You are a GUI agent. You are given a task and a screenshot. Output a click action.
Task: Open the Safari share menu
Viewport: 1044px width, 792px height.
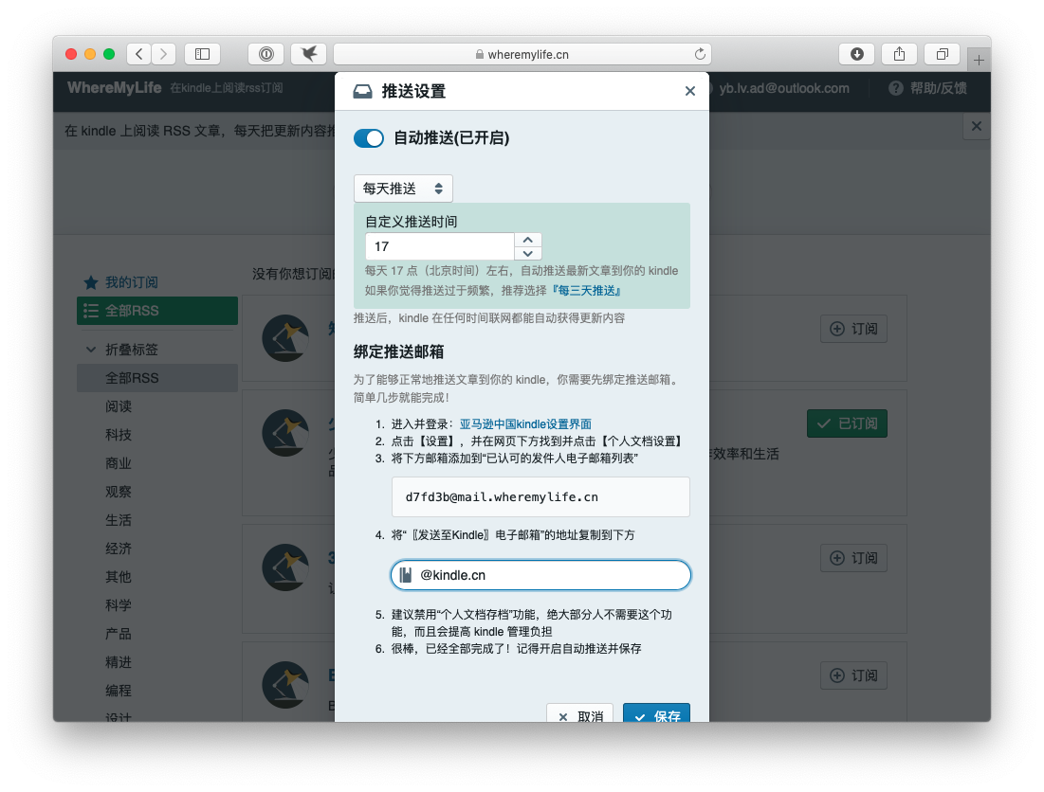click(x=900, y=54)
